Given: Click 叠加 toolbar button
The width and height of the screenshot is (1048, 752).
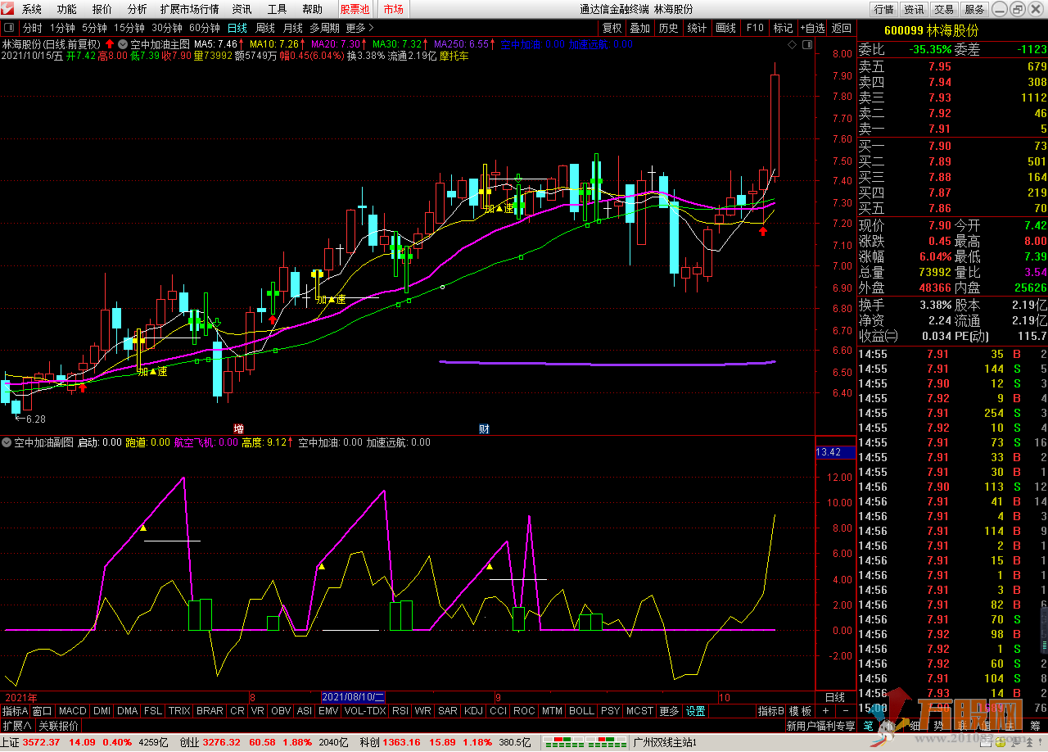Looking at the screenshot, I should click(x=640, y=28).
